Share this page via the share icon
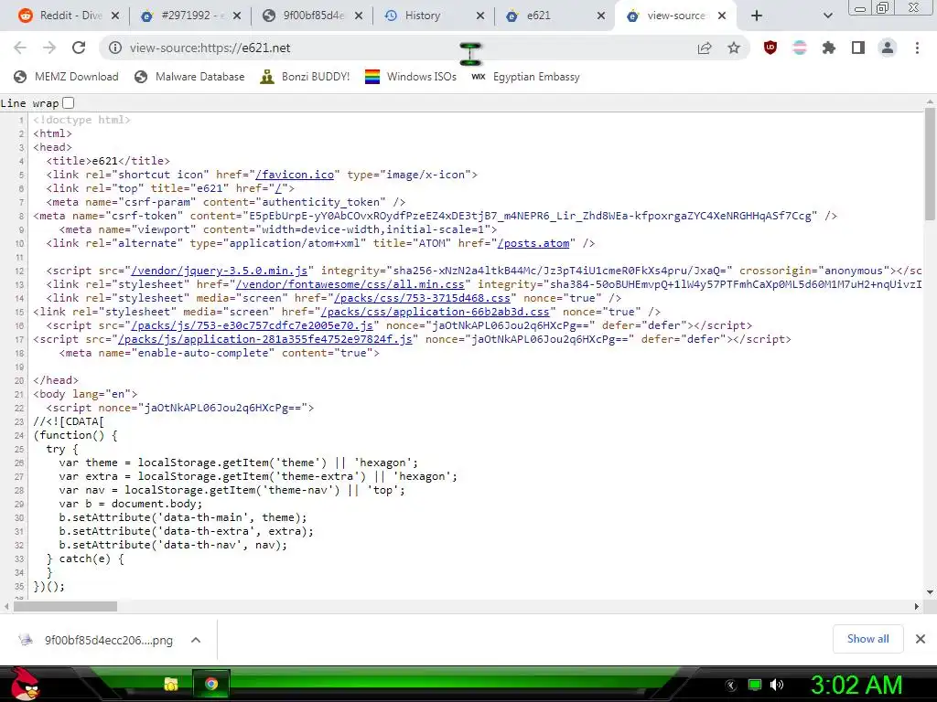Image resolution: width=937 pixels, height=702 pixels. coord(705,48)
